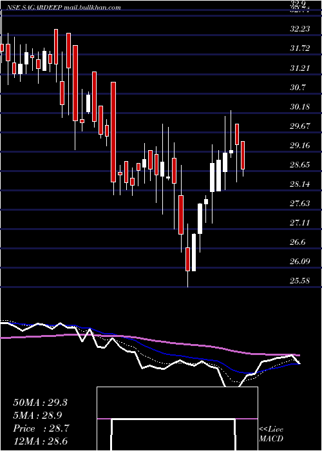Click the 5MA : 28.9 value
The image size is (322, 451).
(x=38, y=416)
